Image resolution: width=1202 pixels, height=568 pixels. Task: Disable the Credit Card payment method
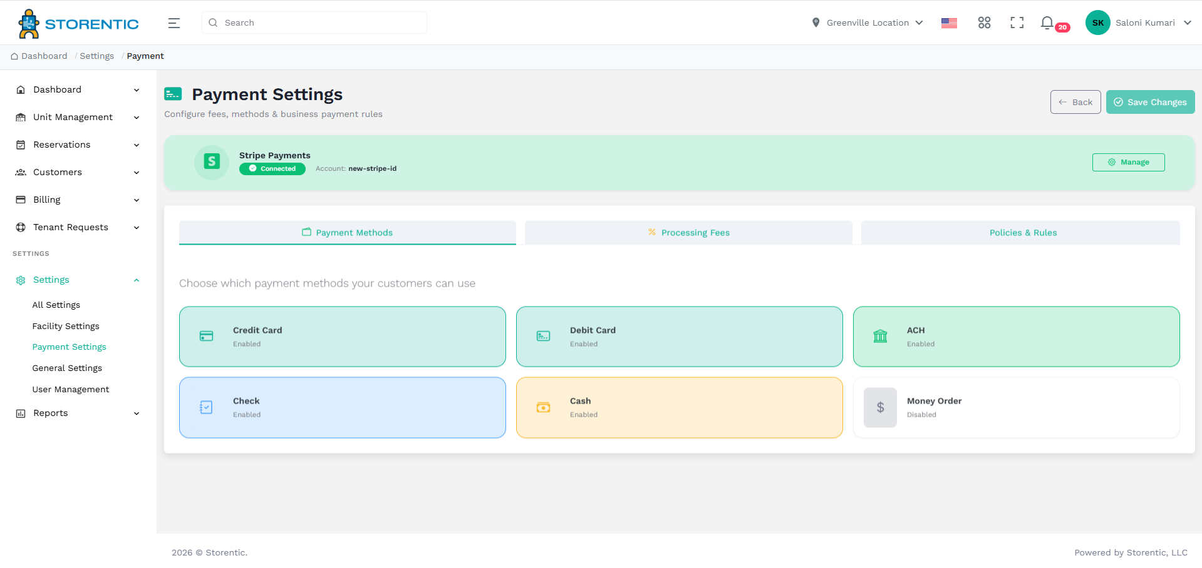click(342, 337)
